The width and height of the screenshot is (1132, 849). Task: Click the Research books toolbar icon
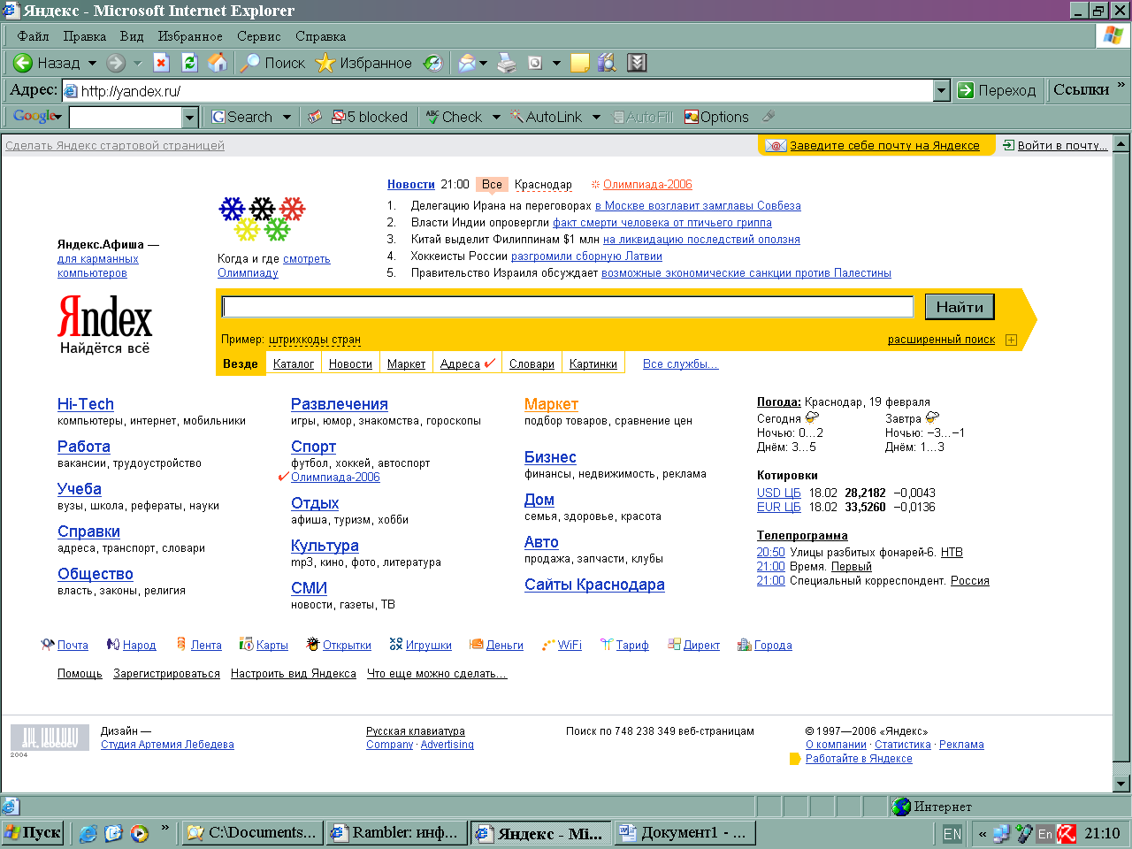click(x=608, y=63)
